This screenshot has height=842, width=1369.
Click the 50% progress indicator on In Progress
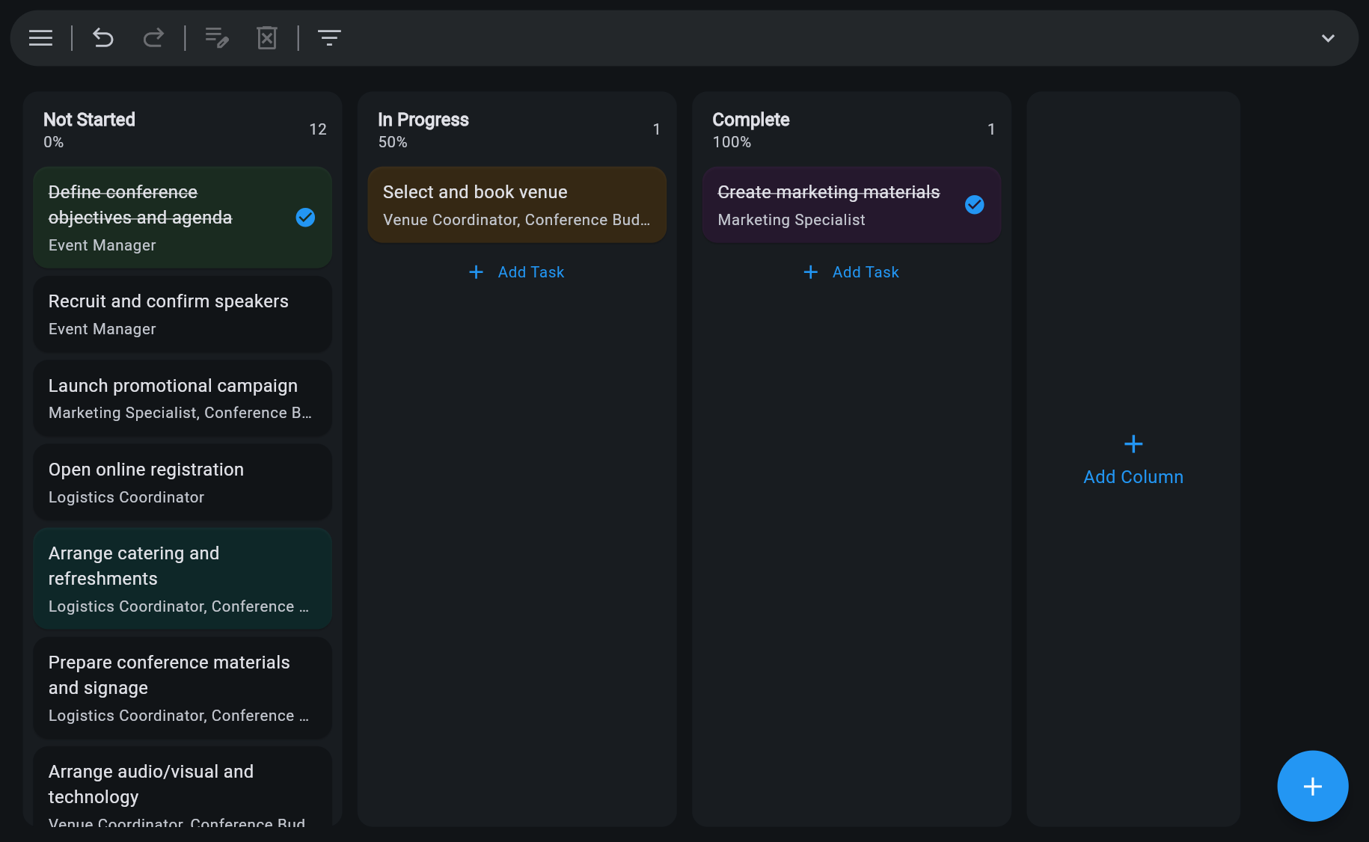(x=393, y=141)
